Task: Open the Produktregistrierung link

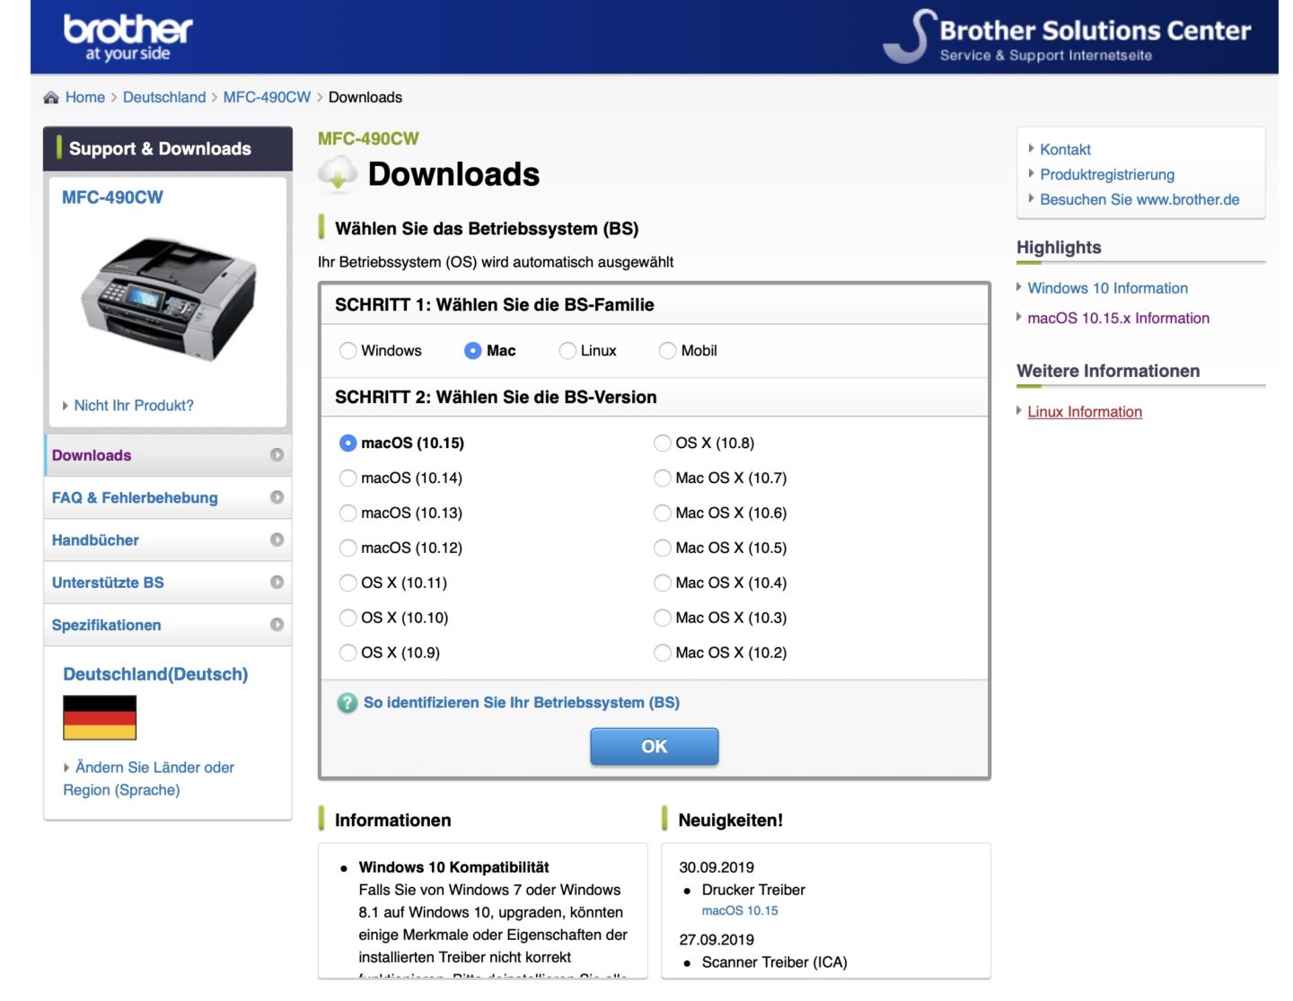Action: (x=1107, y=175)
